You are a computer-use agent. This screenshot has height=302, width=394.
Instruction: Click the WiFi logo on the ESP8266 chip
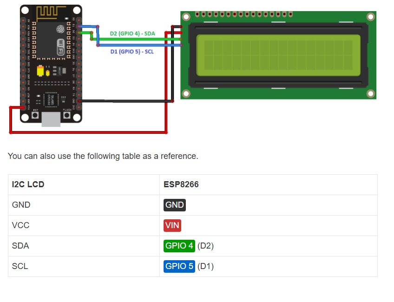(60, 46)
